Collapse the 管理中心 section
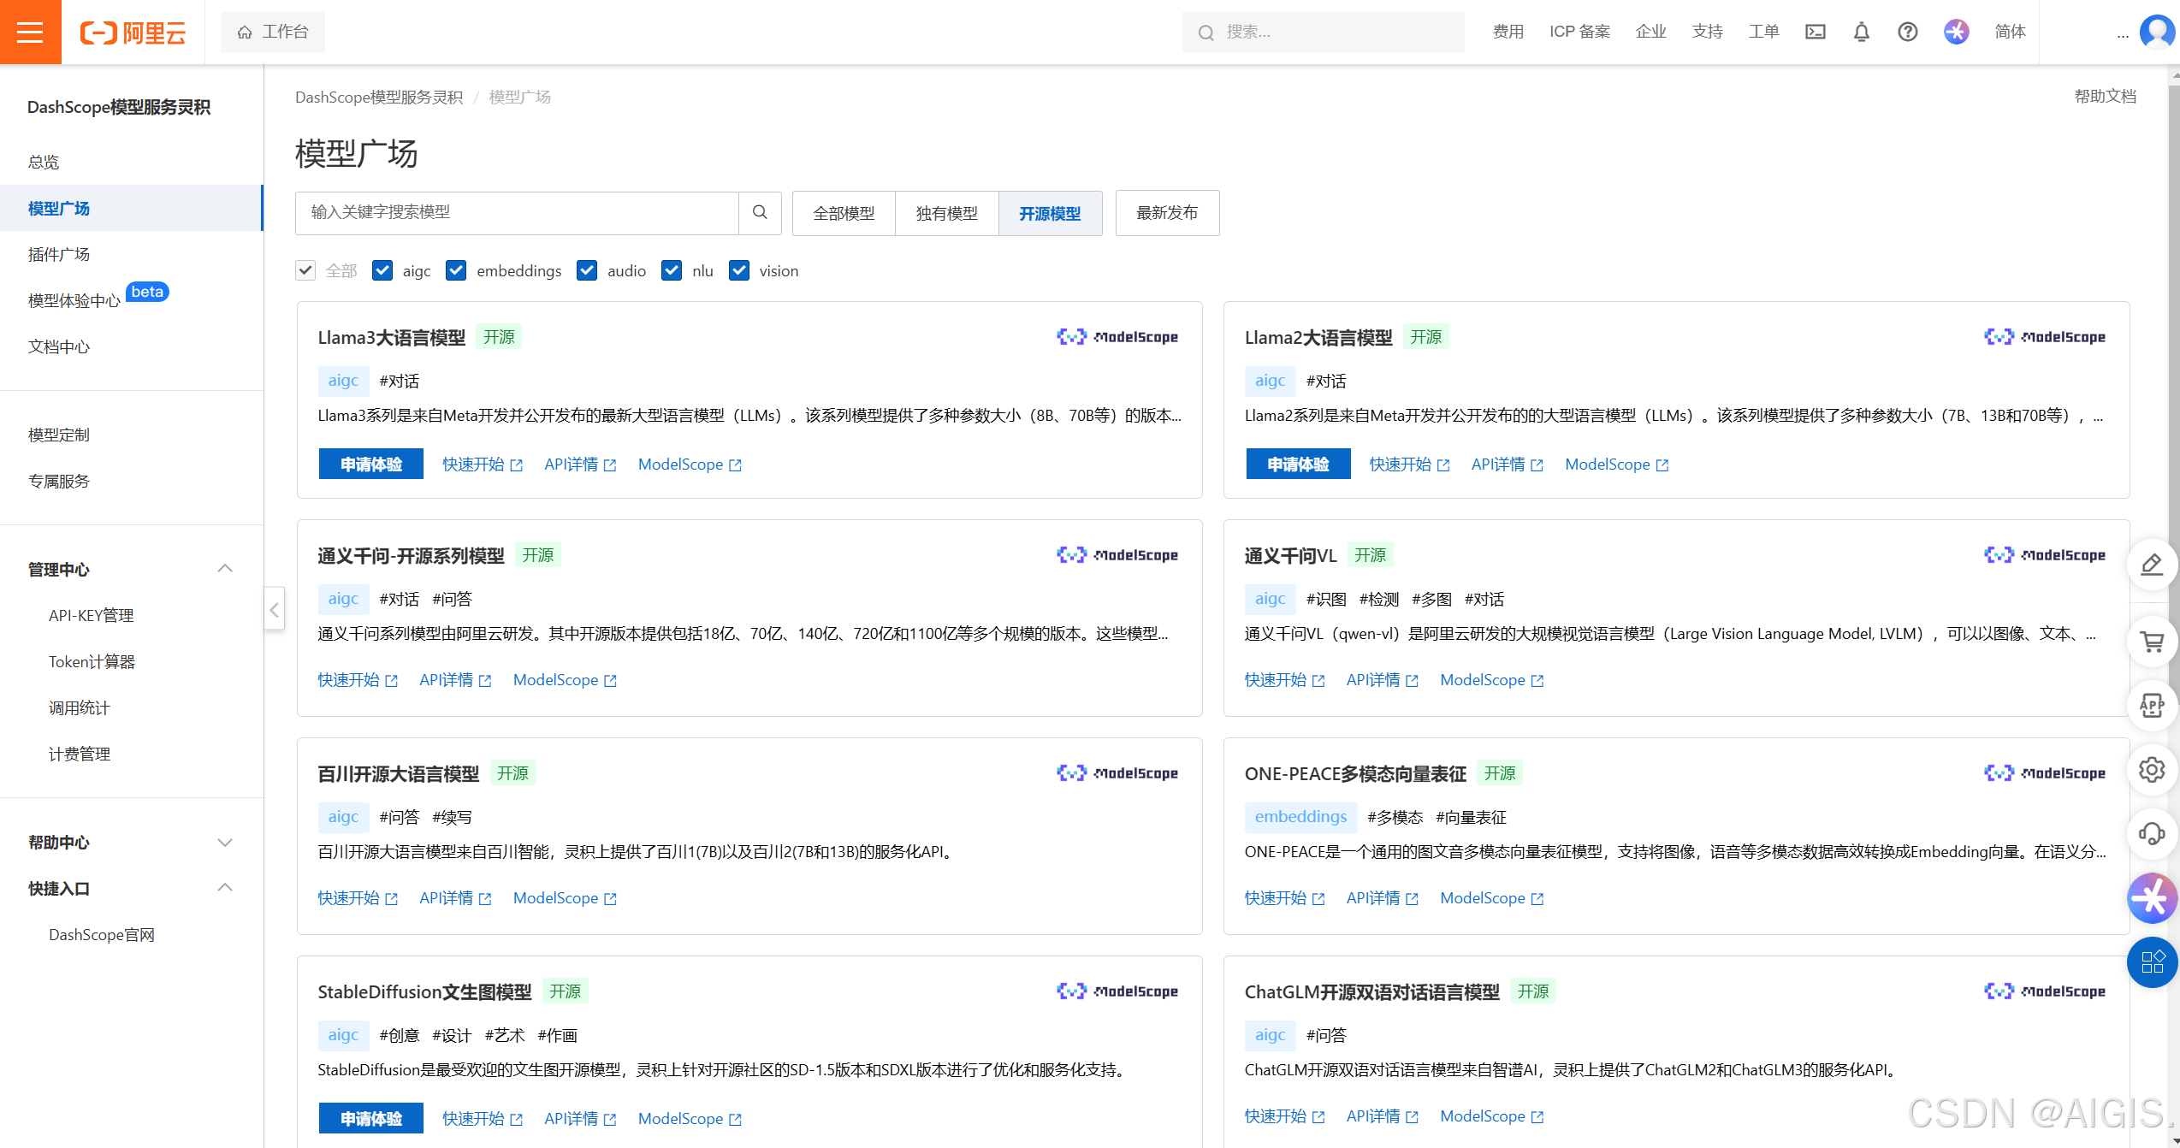The height and width of the screenshot is (1148, 2180). tap(225, 569)
